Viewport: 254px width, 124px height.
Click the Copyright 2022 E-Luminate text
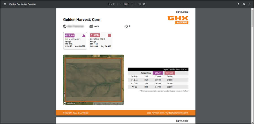[x=76, y=113]
